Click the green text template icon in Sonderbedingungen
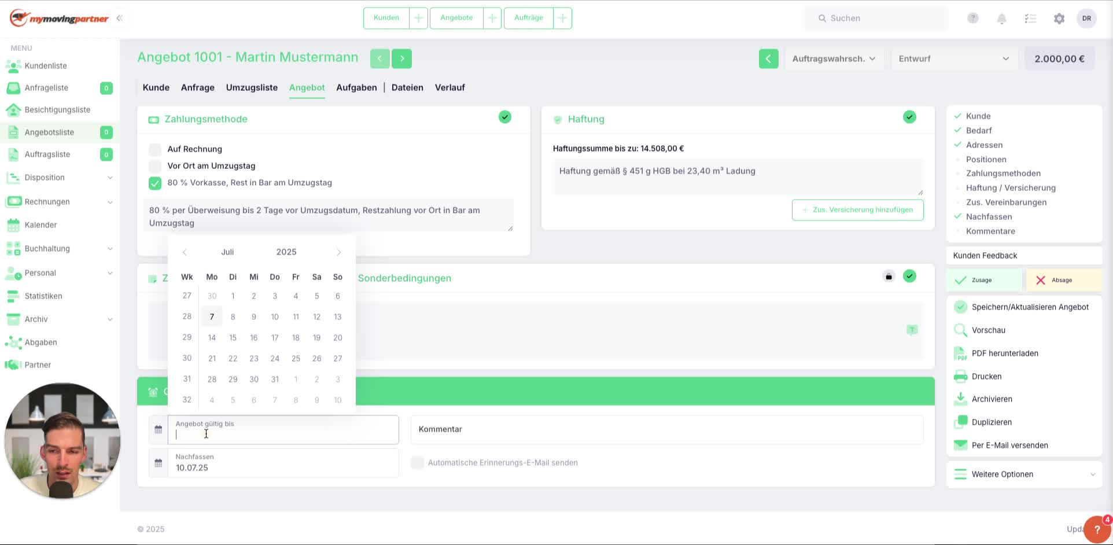The height and width of the screenshot is (545, 1113). 912,330
